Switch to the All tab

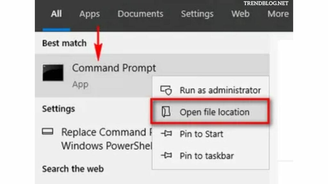click(56, 14)
